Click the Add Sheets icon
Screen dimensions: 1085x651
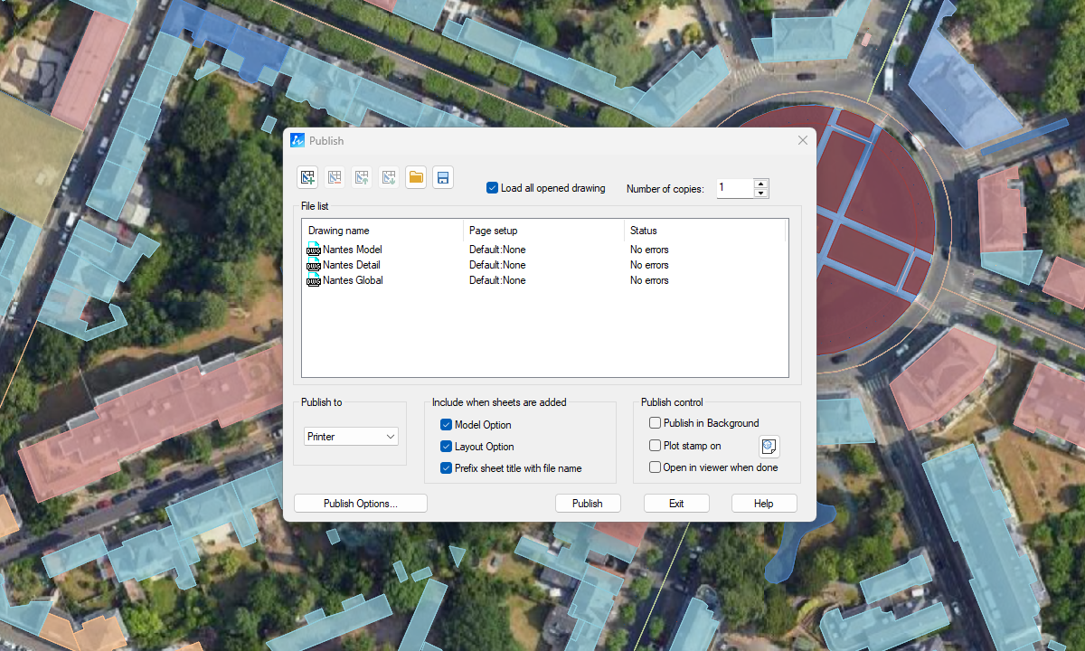(307, 177)
